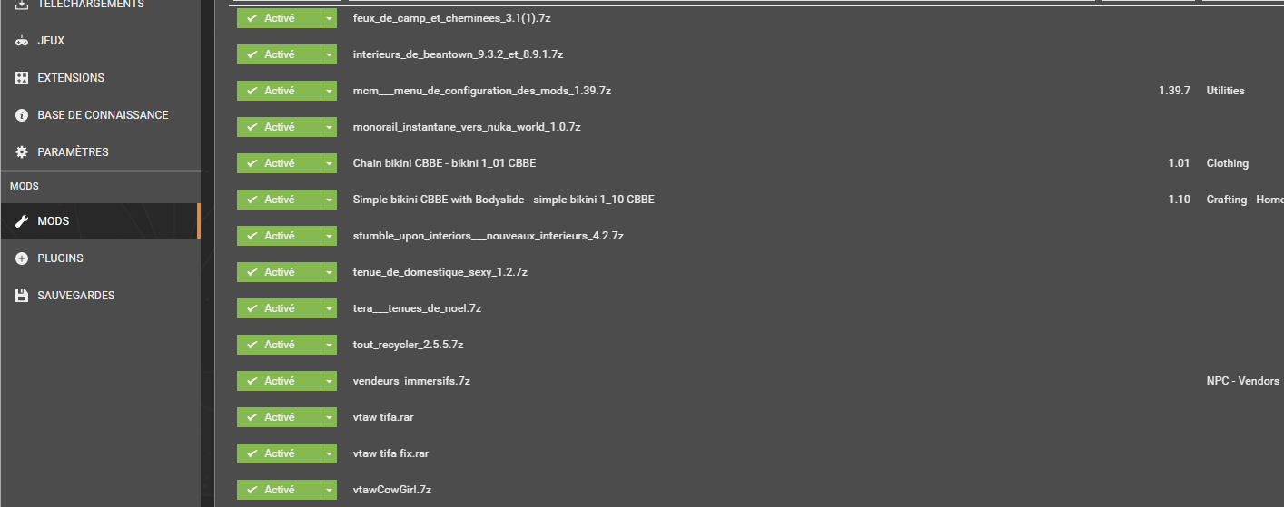Screen dimensions: 1284x507
Task: Open status dropdown for monorail_instantane_vers_nuka_world mod
Action: pos(329,127)
